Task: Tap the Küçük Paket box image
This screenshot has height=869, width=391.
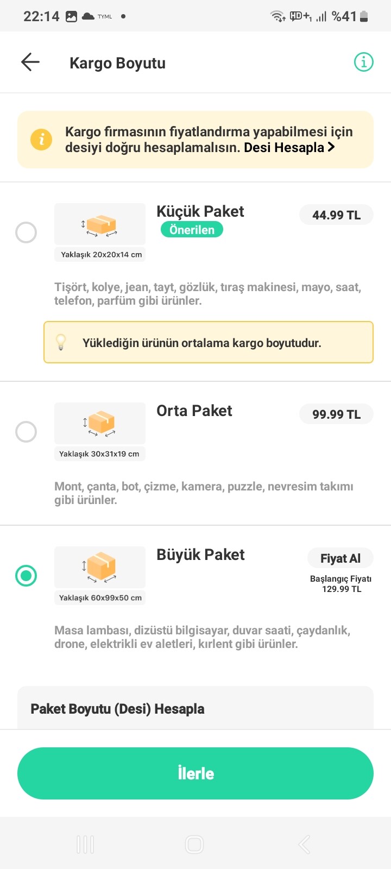Action: [x=100, y=224]
